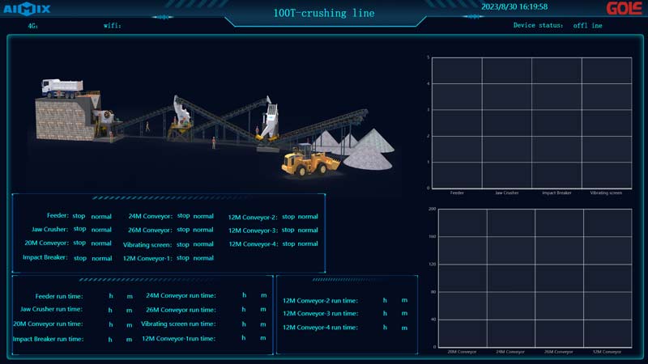The width and height of the screenshot is (648, 364).
Task: Select the impact breaker machine graphic
Action: (x=181, y=114)
